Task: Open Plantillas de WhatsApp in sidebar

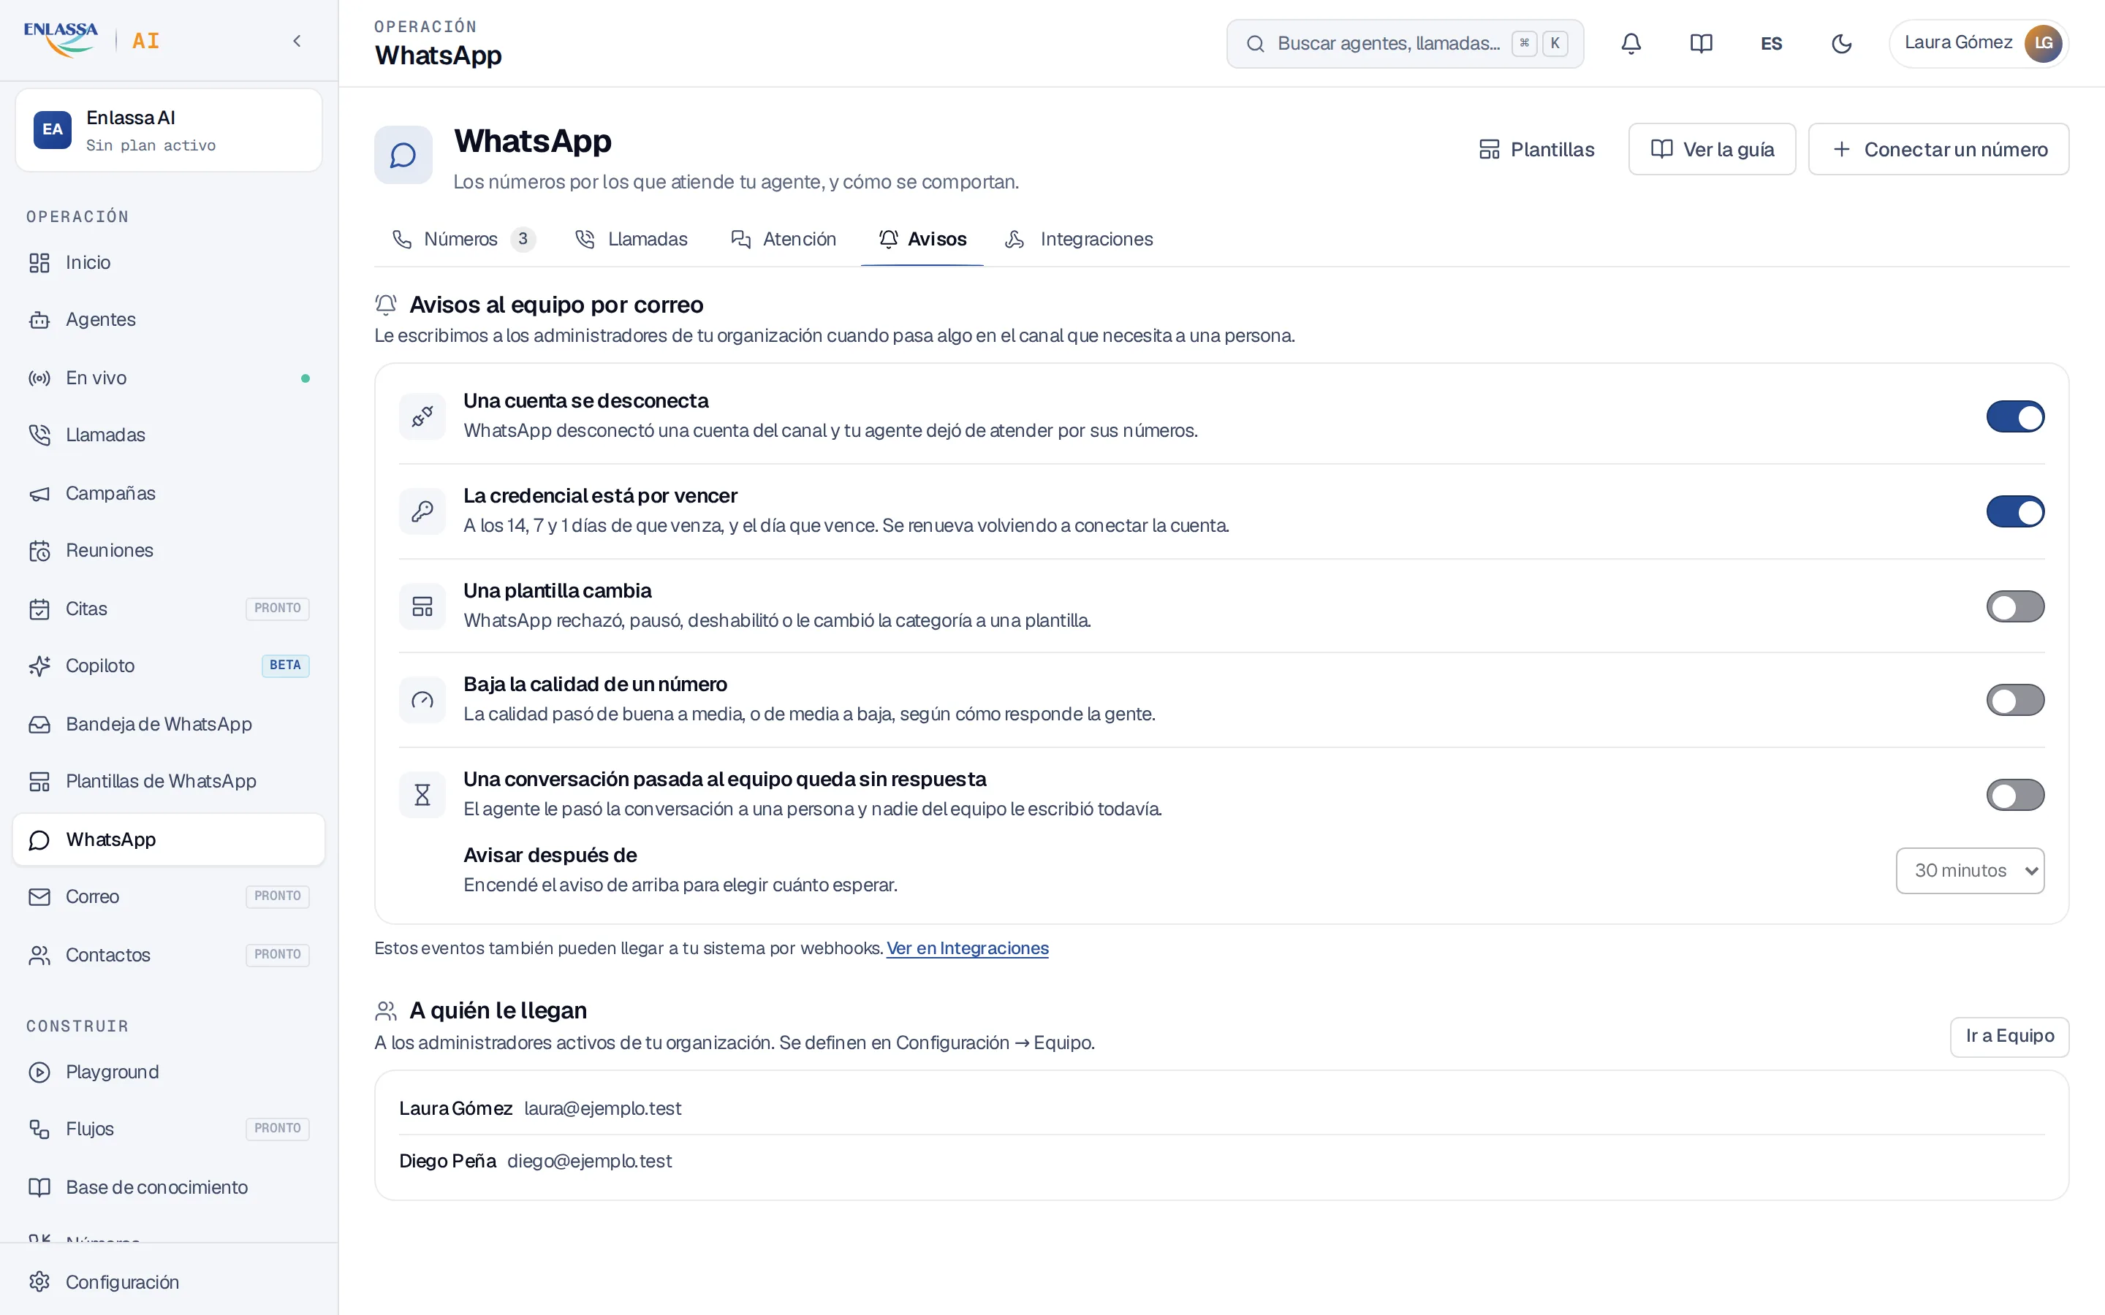Action: coord(169,781)
